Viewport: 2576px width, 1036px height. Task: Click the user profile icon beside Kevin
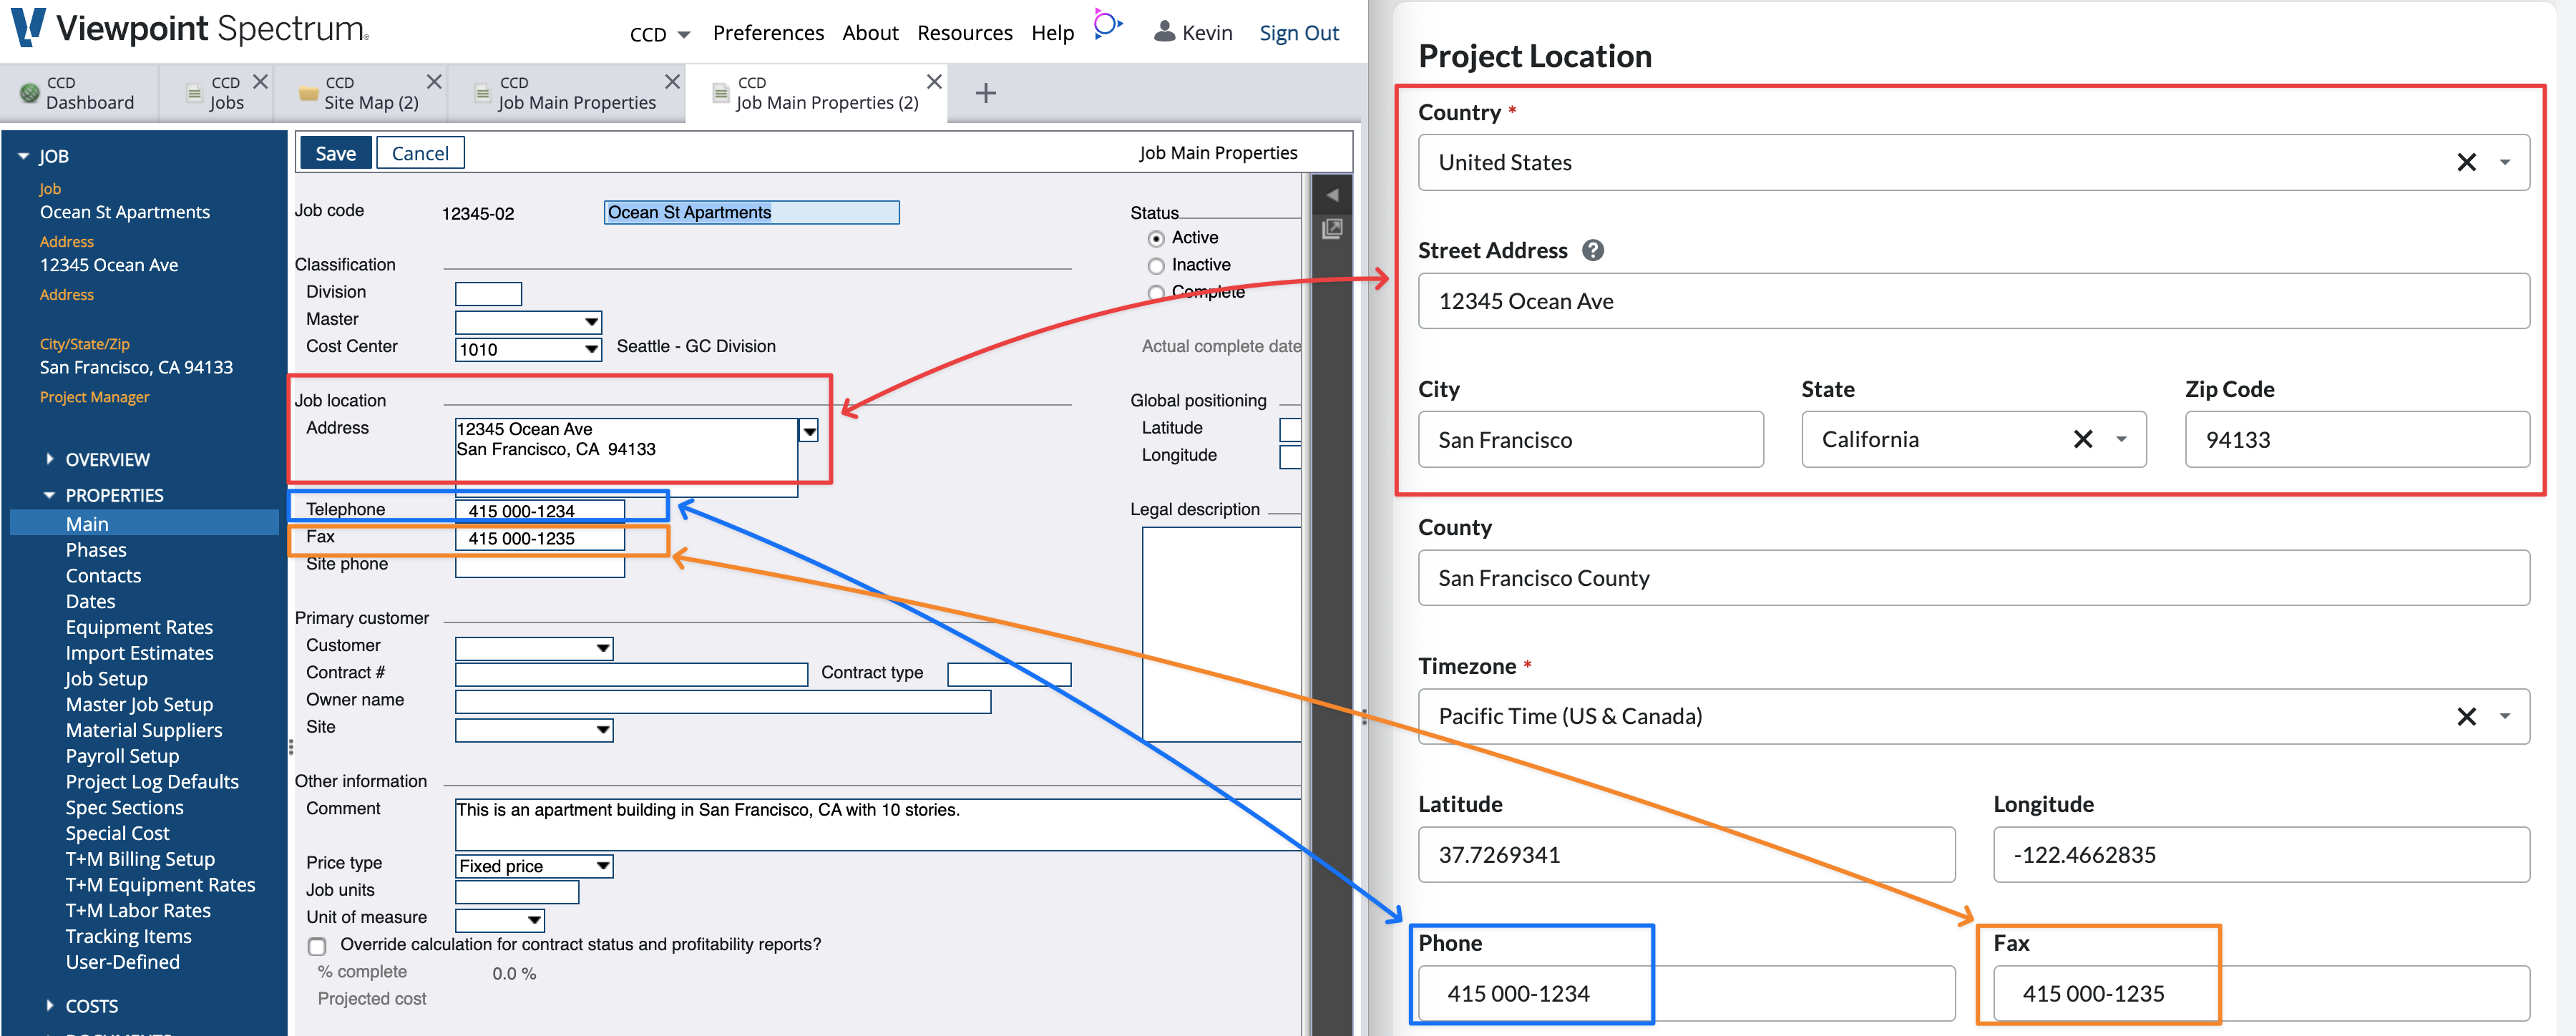pyautogui.click(x=1164, y=32)
